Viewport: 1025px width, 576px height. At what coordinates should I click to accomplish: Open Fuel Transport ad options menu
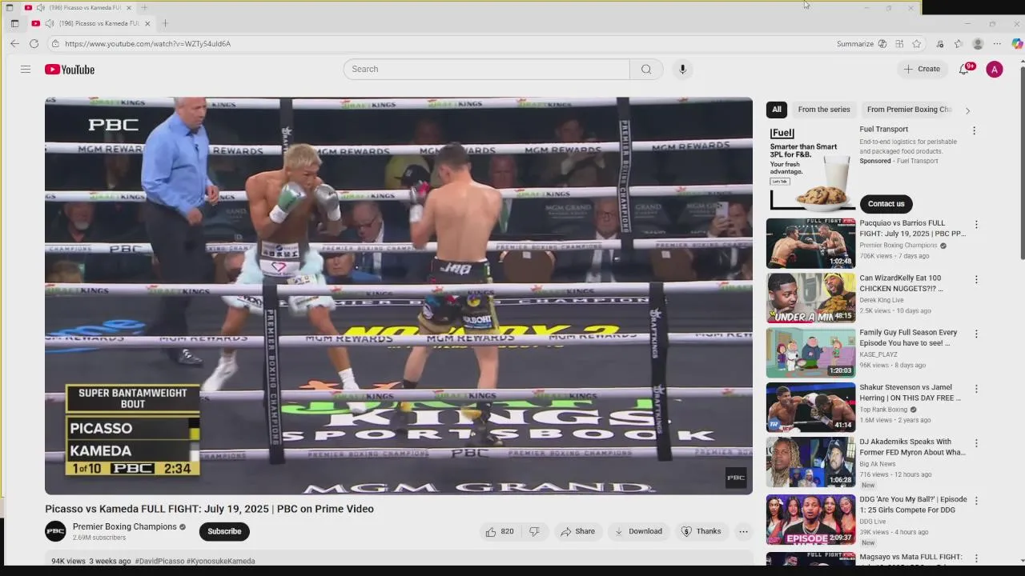click(x=975, y=130)
